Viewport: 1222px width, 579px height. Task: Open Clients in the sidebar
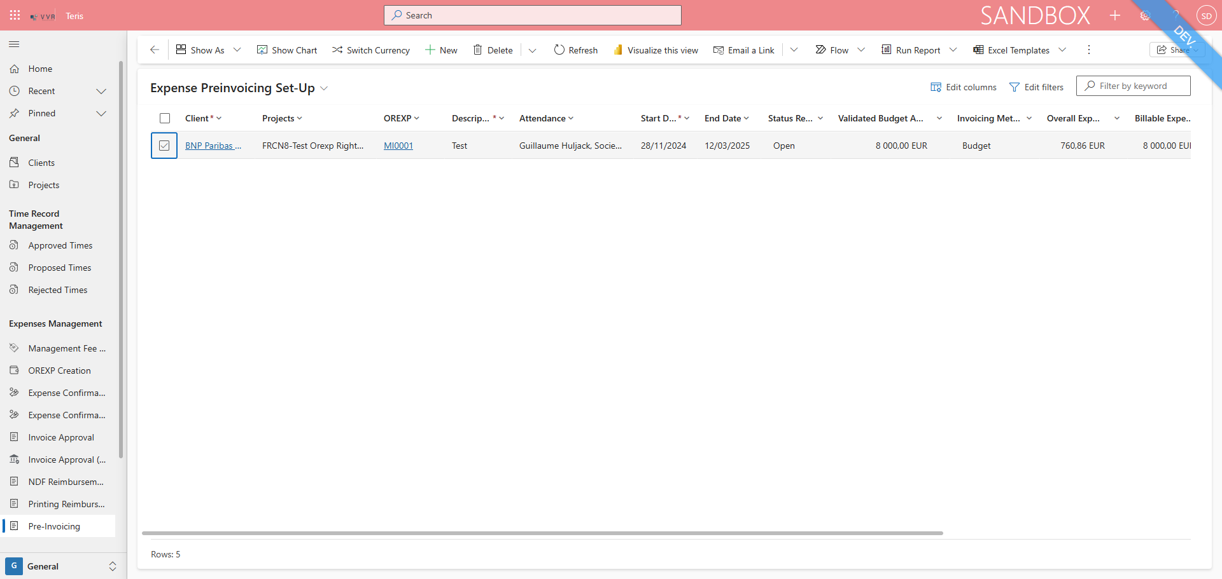(x=58, y=163)
